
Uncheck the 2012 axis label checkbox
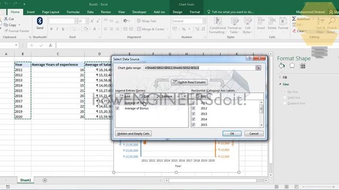(193, 108)
